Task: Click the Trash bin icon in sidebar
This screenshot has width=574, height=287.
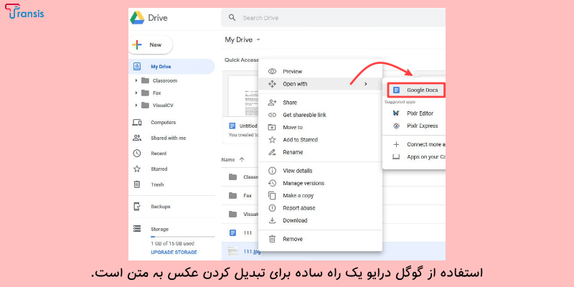Action: pos(137,184)
